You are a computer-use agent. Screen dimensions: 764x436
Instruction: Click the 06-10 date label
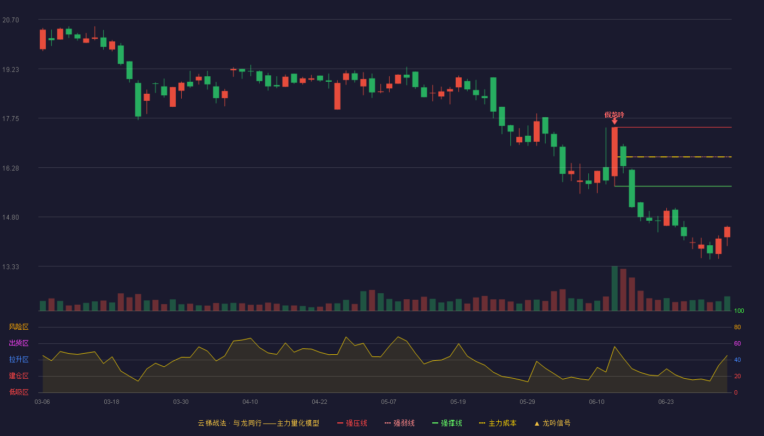pos(596,402)
